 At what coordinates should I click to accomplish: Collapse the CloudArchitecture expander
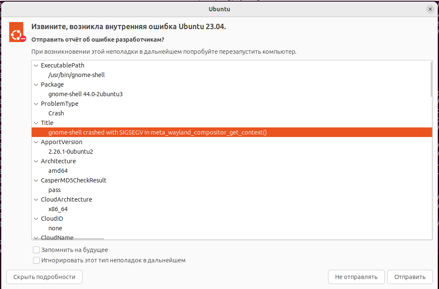pyautogui.click(x=35, y=199)
